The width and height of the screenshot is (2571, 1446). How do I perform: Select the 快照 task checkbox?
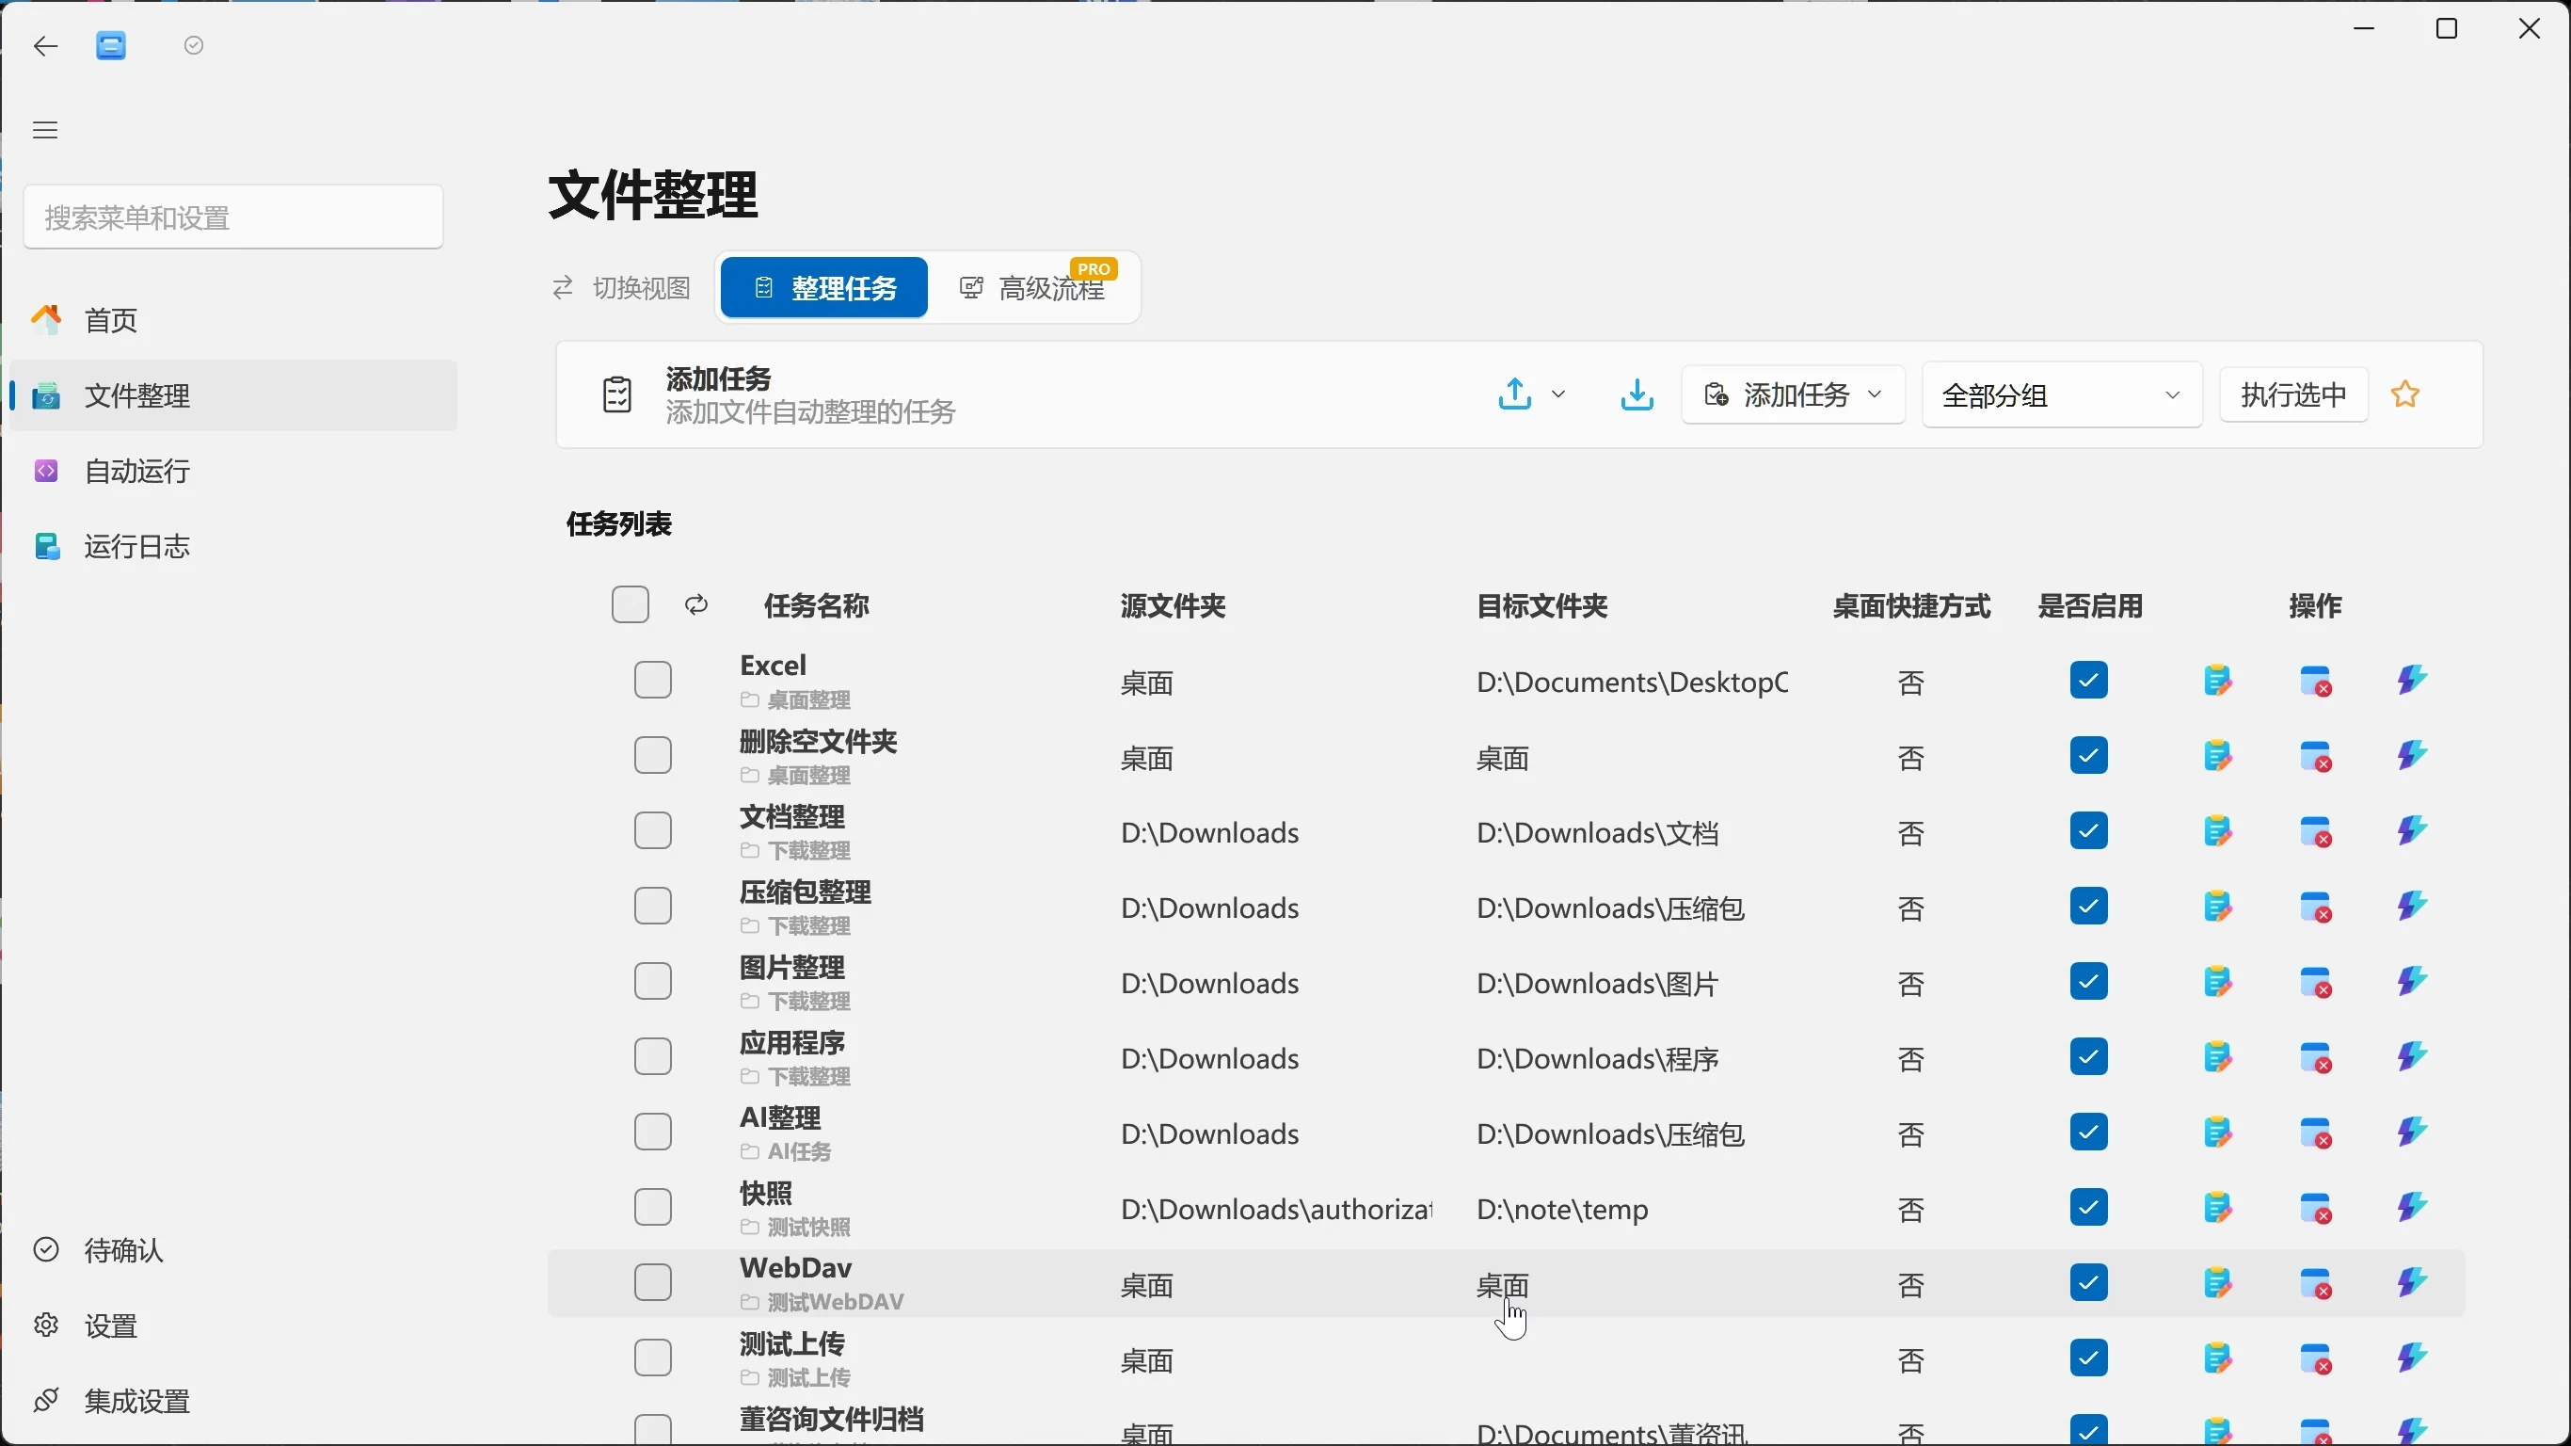click(x=654, y=1207)
